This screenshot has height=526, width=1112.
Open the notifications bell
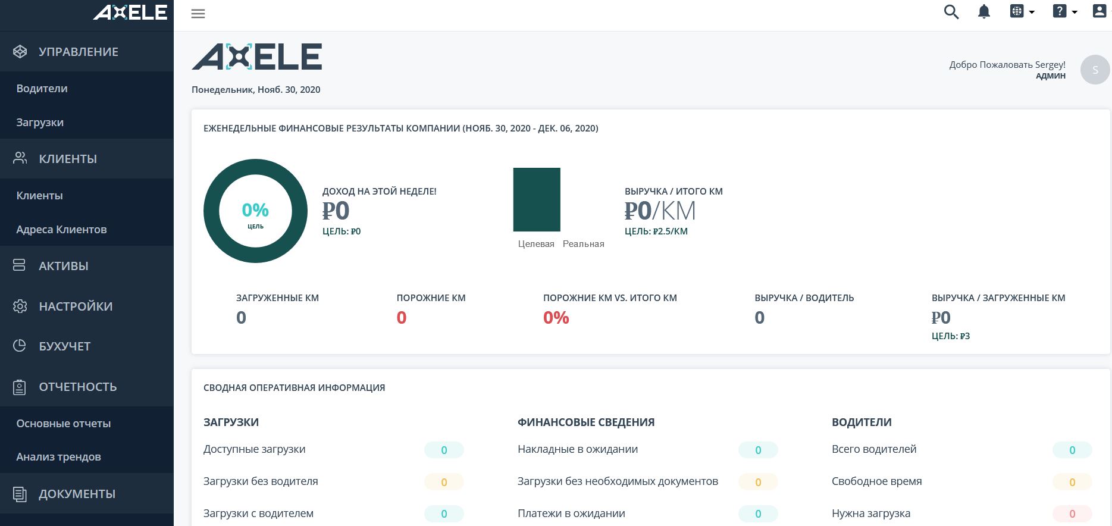(x=984, y=12)
